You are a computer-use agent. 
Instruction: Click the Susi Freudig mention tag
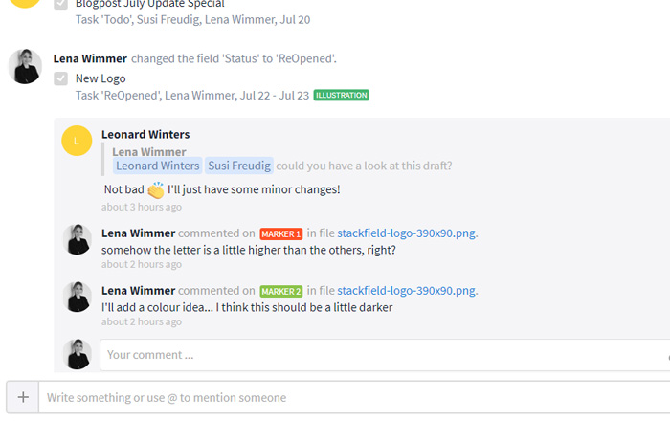click(x=239, y=166)
